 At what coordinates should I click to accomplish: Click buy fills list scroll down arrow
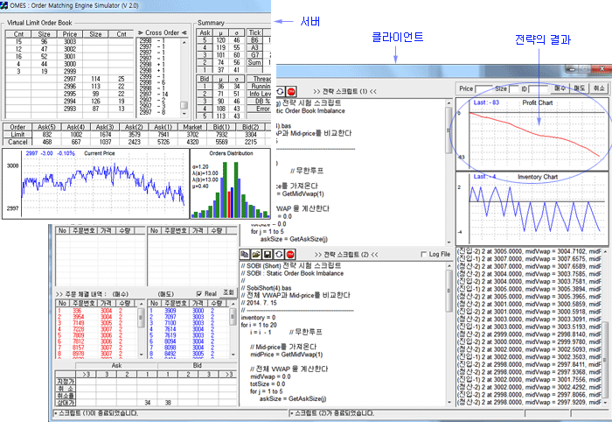(x=142, y=355)
